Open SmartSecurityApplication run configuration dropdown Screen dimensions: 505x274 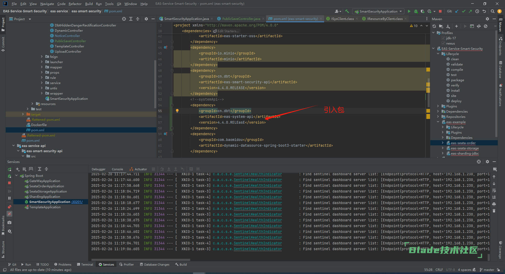pos(378,12)
